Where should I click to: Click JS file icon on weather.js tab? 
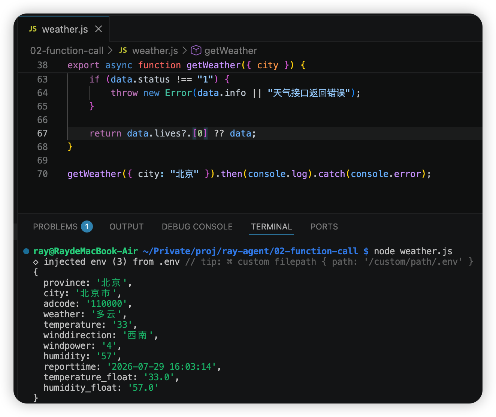coord(33,29)
